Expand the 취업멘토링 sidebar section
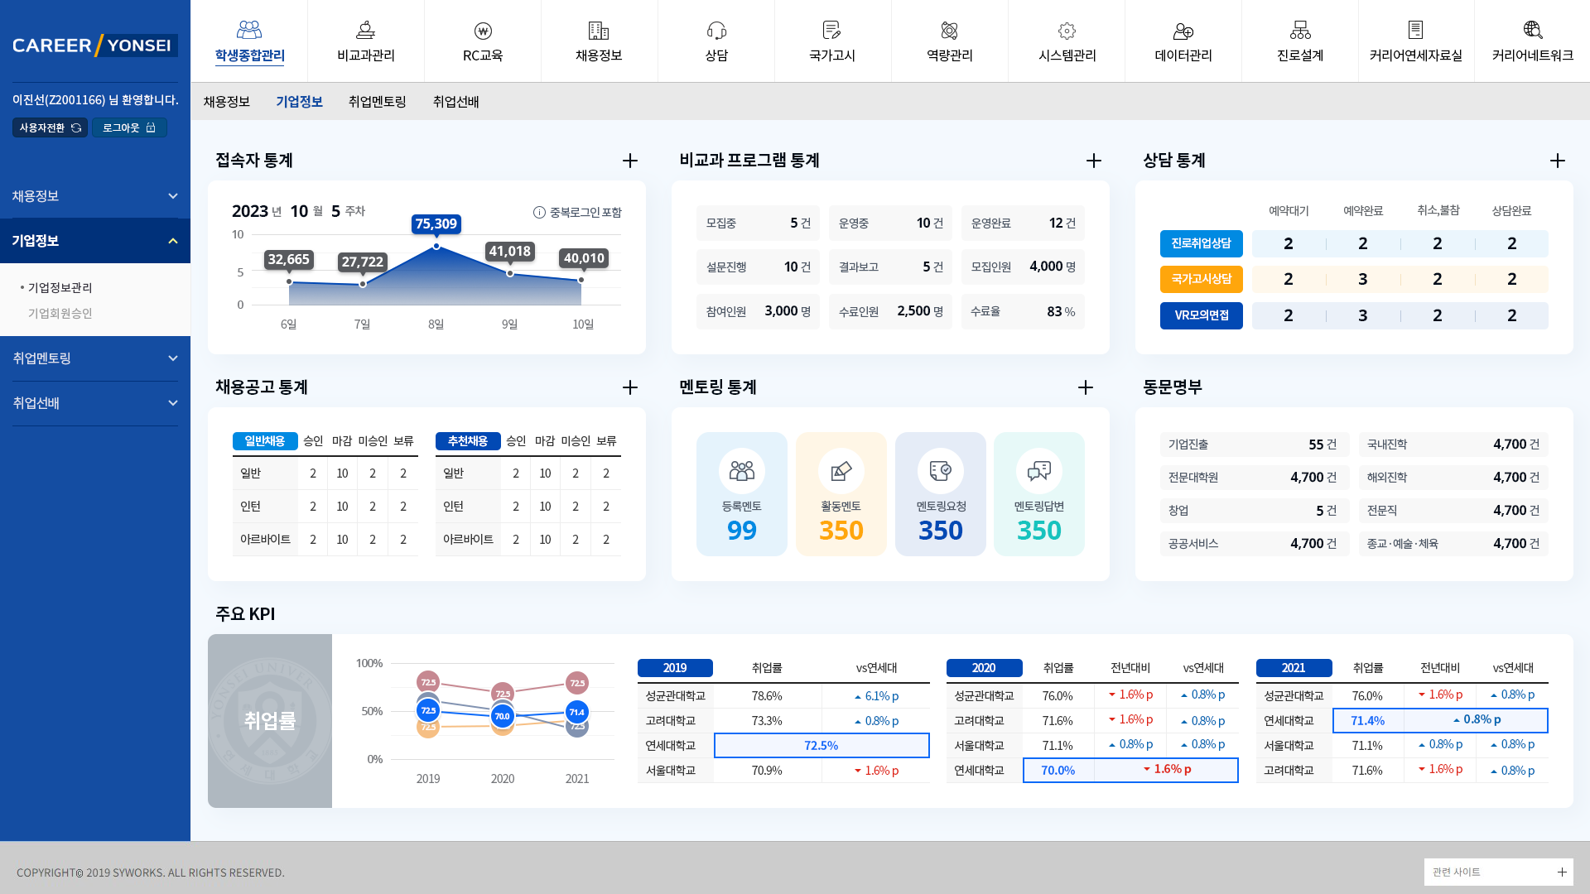 [x=95, y=358]
